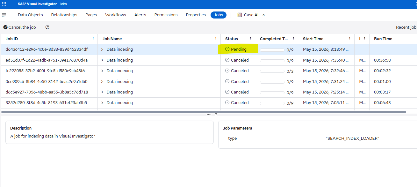
Task: Expand Data indexing row for d6c5e927 job
Action: click(x=102, y=92)
